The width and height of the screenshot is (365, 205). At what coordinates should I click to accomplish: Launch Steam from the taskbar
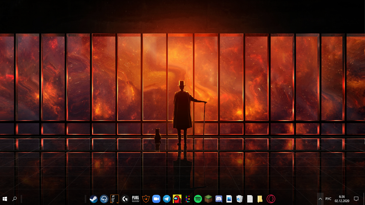click(94, 199)
